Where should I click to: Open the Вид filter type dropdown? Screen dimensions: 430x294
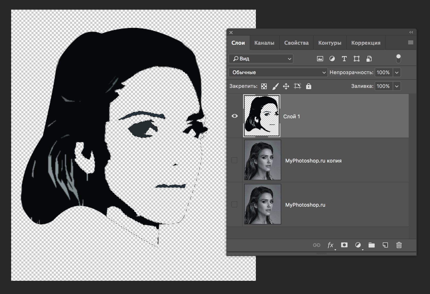tap(261, 59)
